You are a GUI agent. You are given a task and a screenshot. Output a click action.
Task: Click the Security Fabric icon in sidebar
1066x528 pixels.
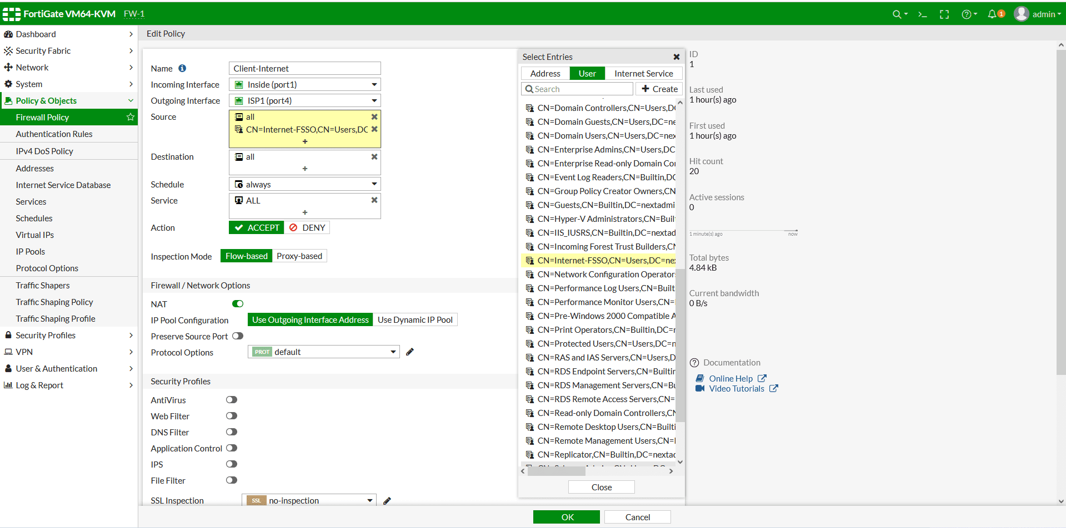pos(8,50)
